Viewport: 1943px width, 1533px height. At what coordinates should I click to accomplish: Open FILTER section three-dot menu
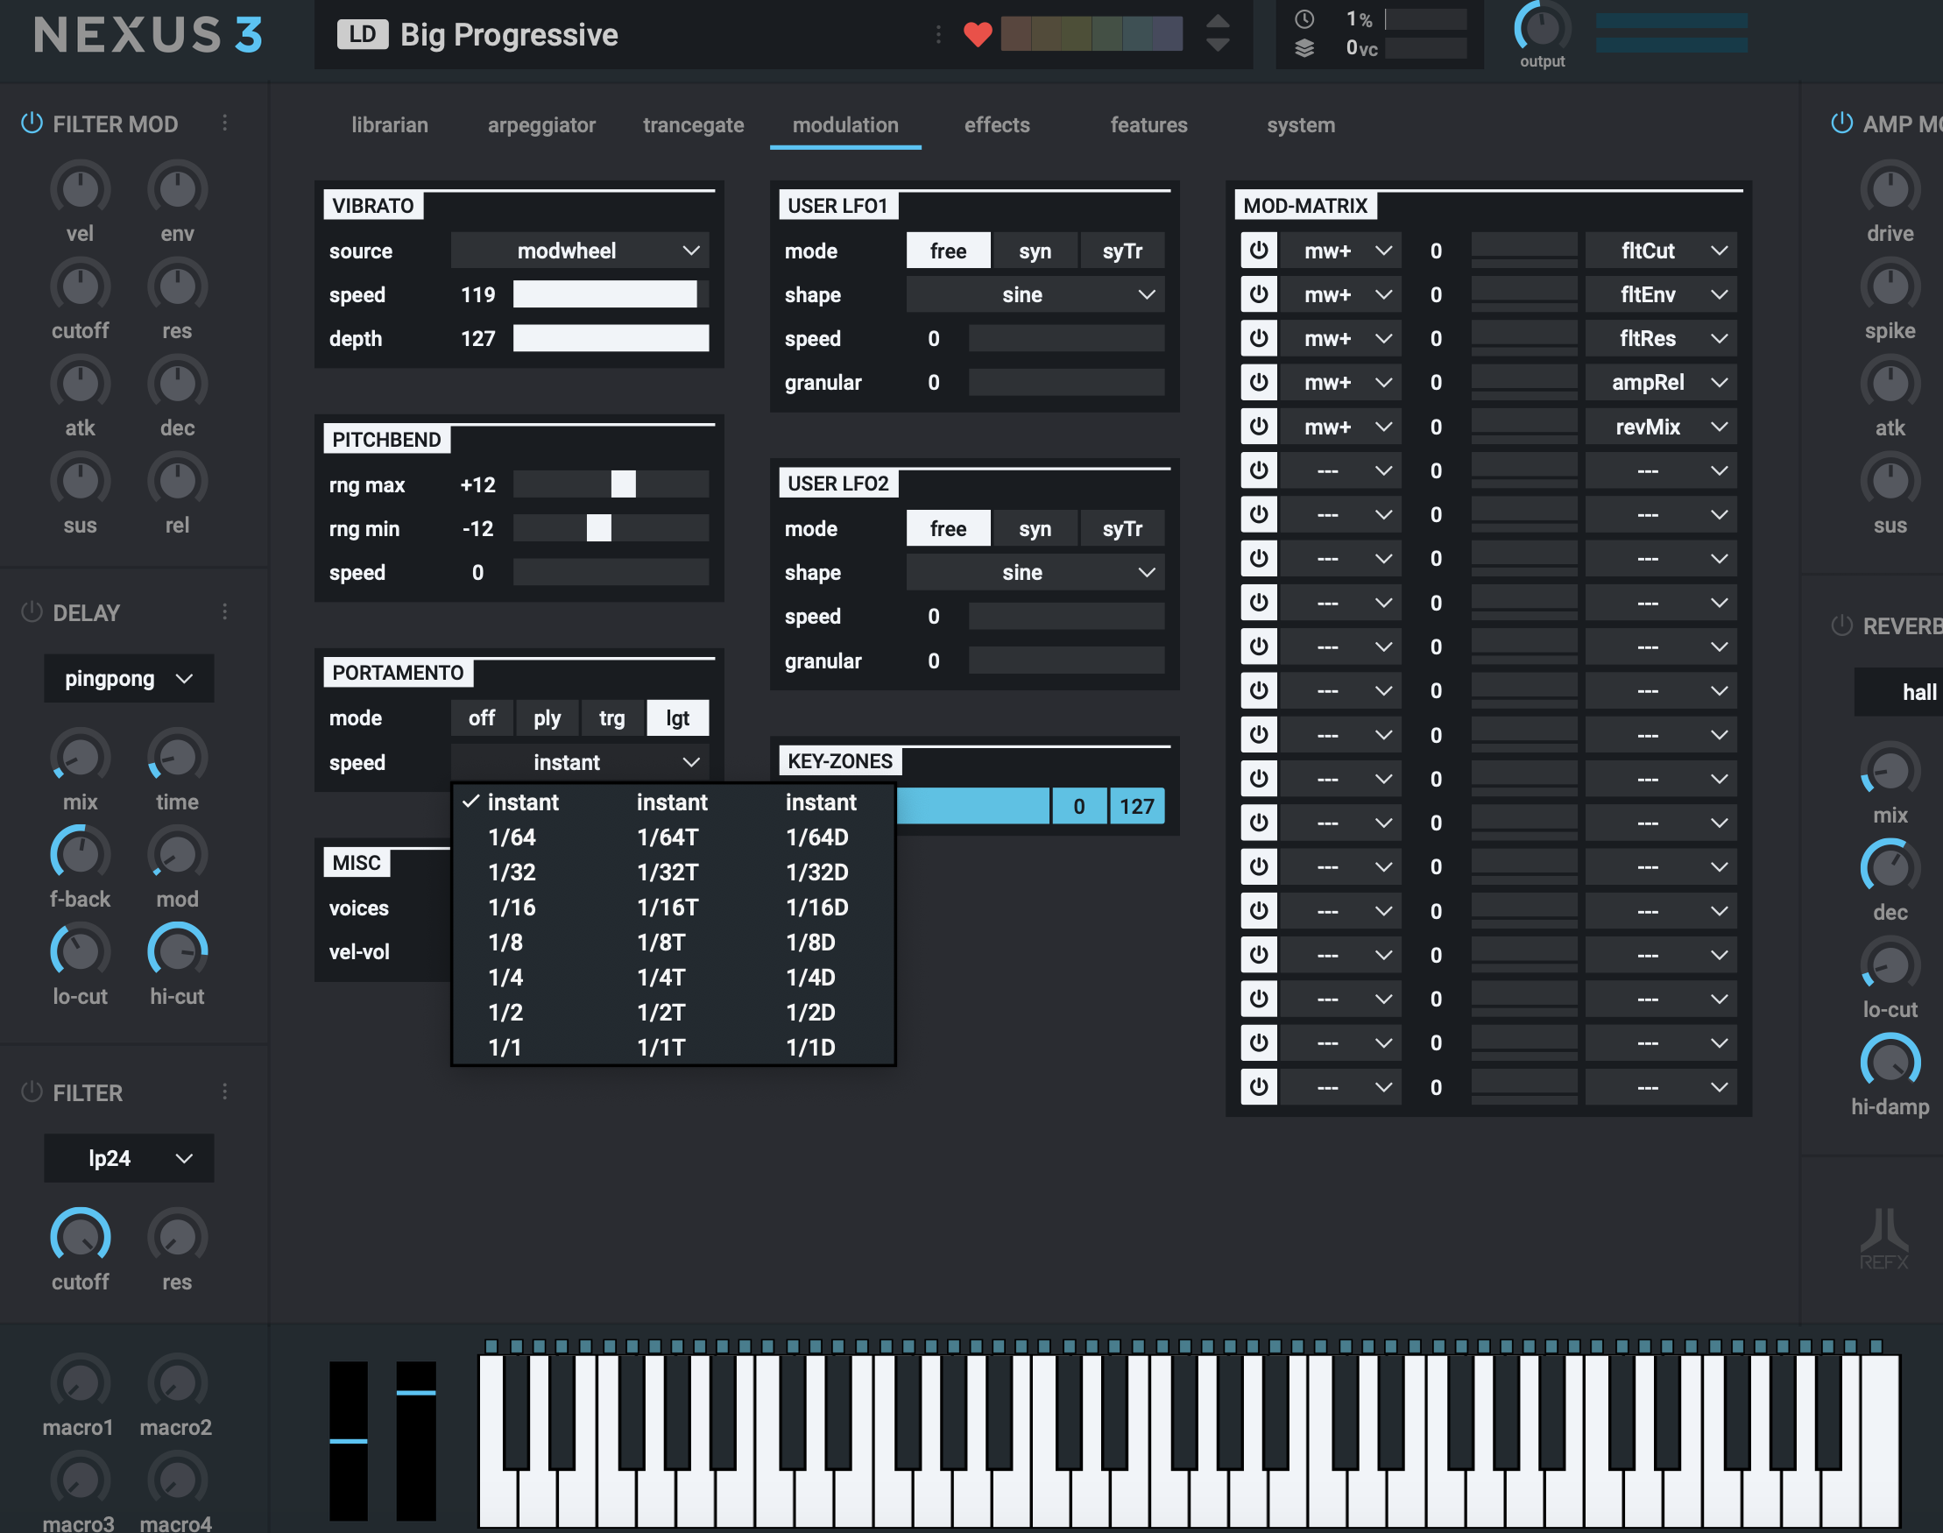[x=224, y=1092]
